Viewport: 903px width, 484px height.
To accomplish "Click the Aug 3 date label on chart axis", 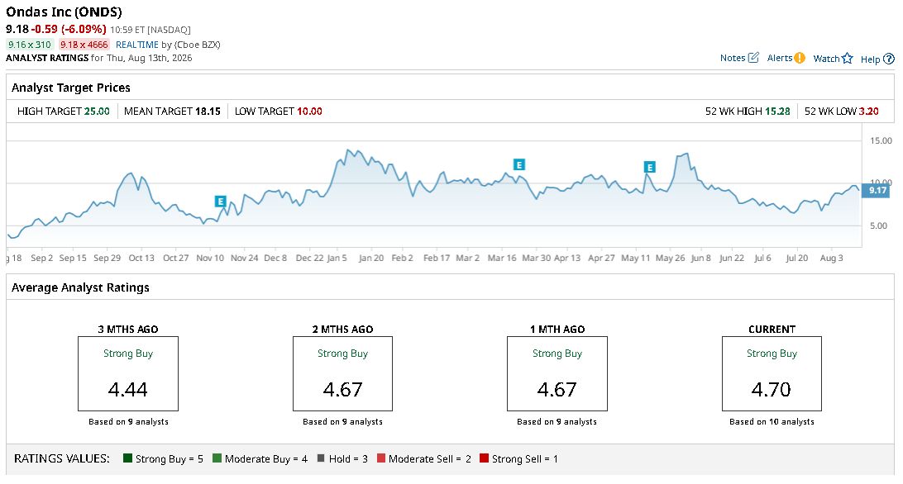I will coord(831,258).
